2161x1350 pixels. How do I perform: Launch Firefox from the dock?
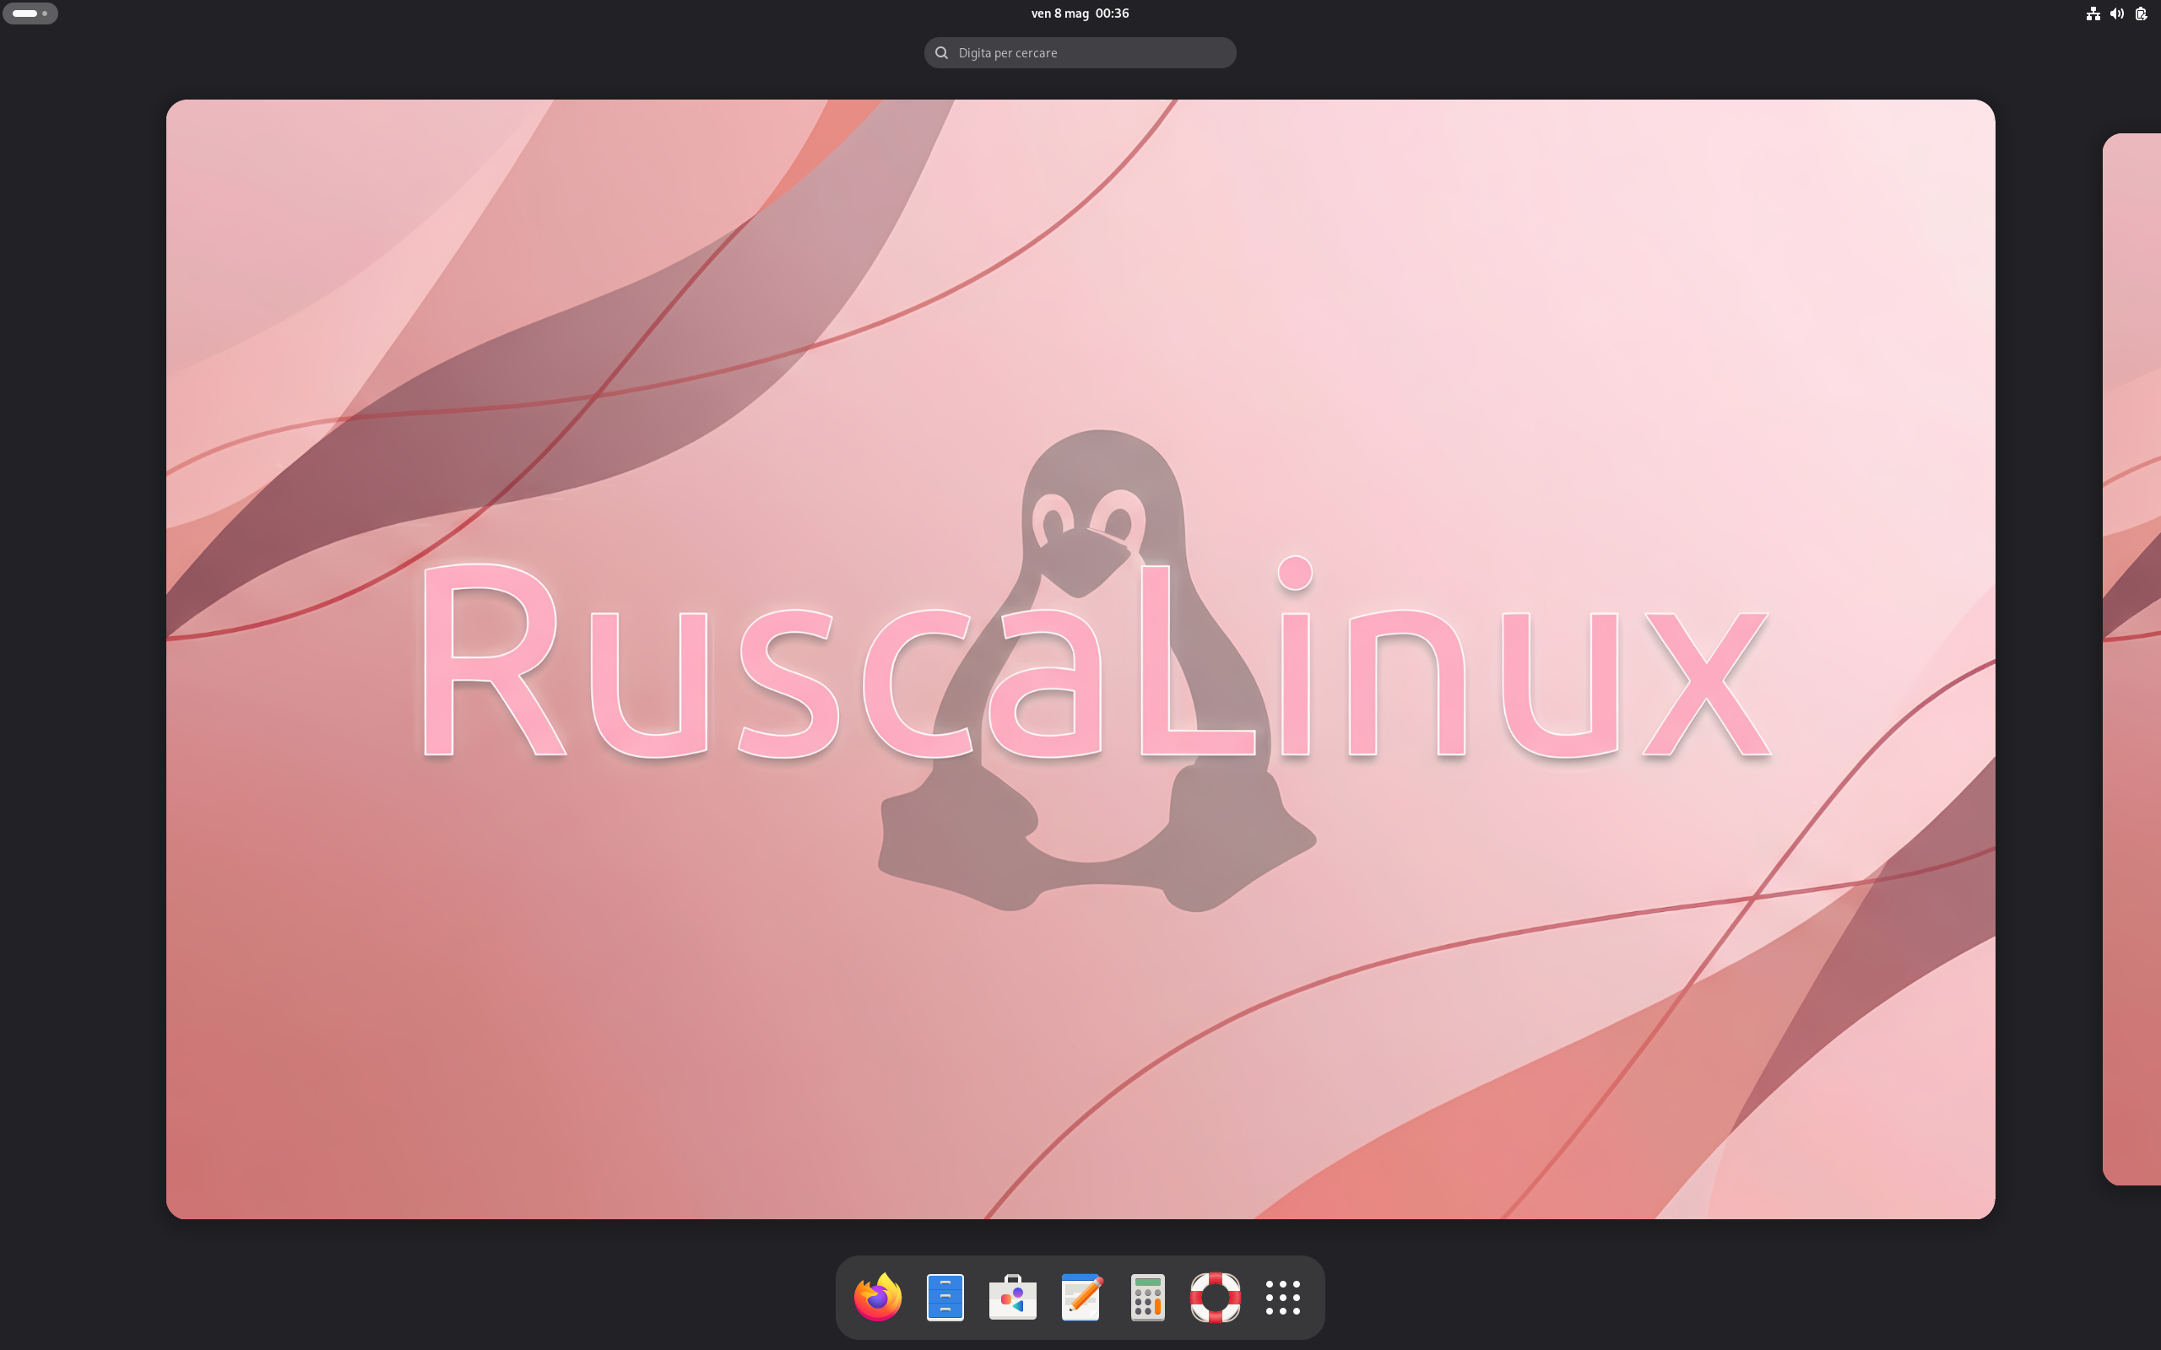tap(877, 1298)
